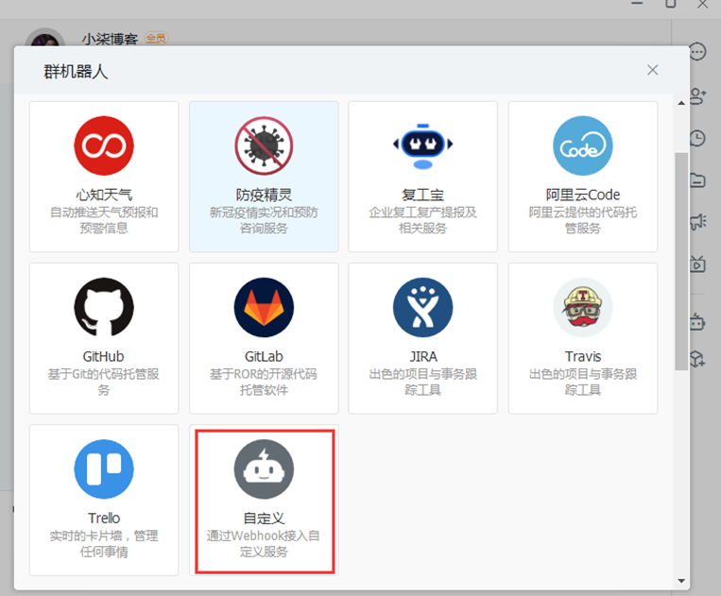Image resolution: width=721 pixels, height=596 pixels.
Task: Click description 基于ROR的开源代码托管软件
Action: (264, 382)
